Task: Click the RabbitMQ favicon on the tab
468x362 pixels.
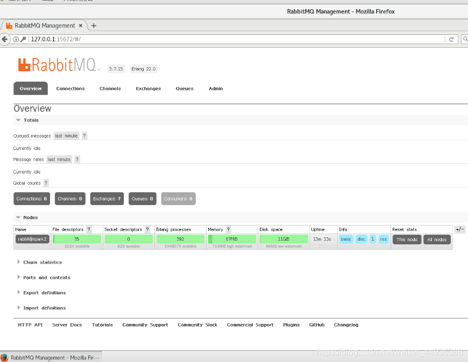Action: point(9,26)
